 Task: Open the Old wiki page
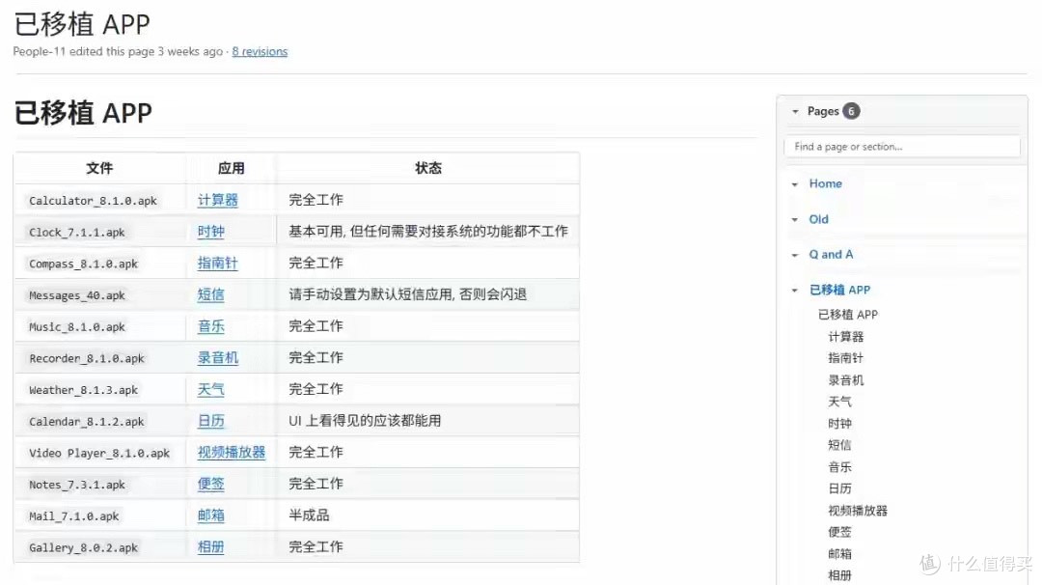819,219
